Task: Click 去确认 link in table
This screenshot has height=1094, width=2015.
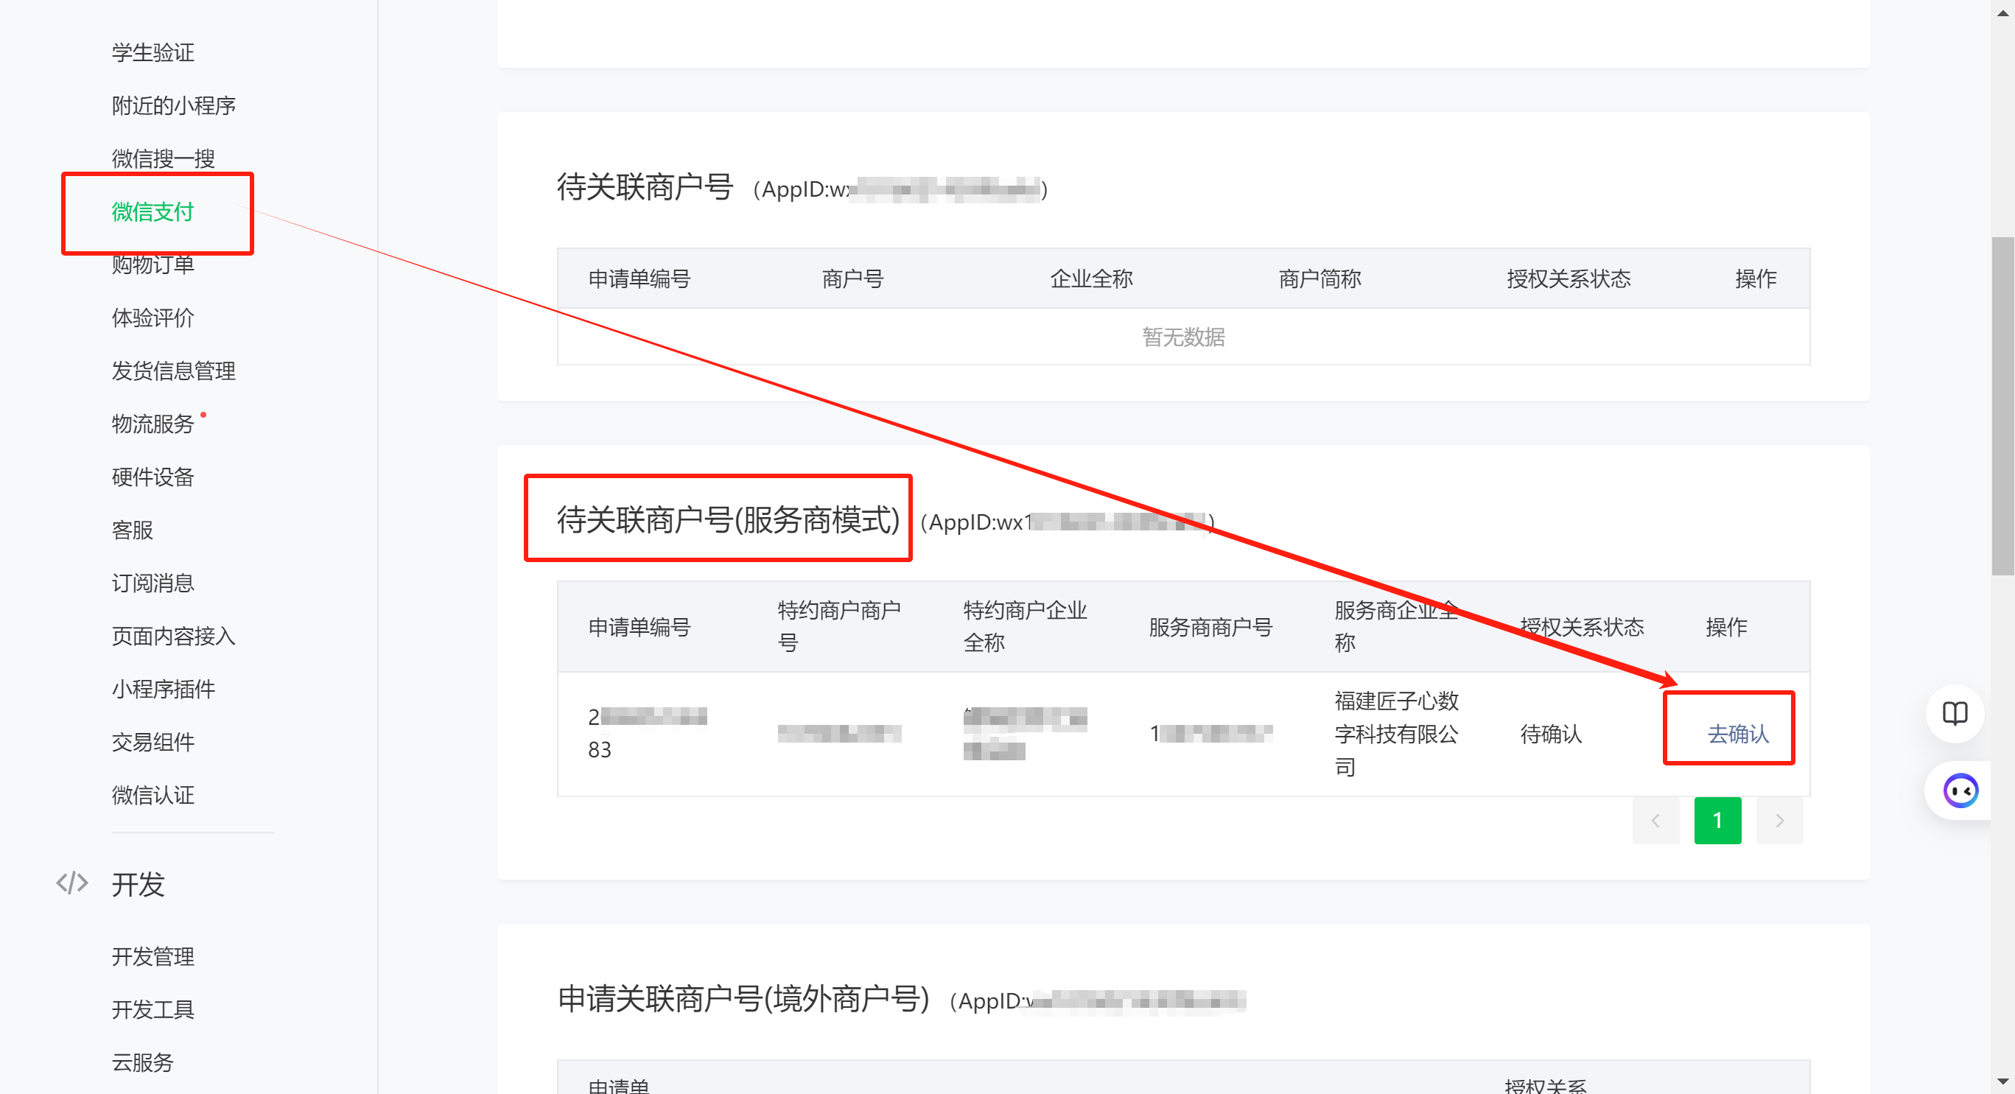Action: pos(1737,734)
